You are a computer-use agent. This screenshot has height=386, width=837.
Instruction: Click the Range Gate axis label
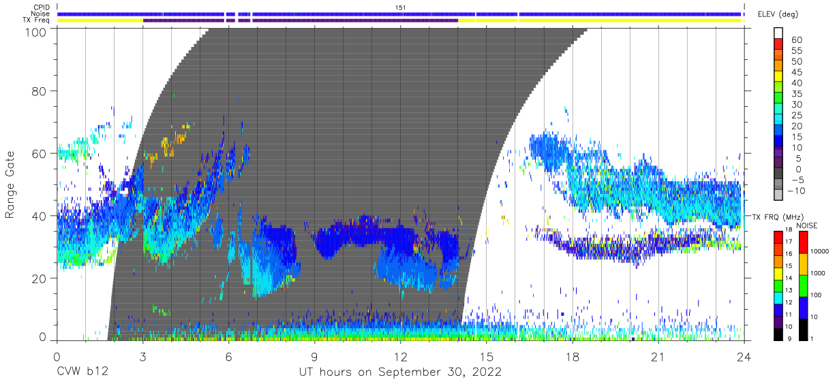tap(10, 184)
